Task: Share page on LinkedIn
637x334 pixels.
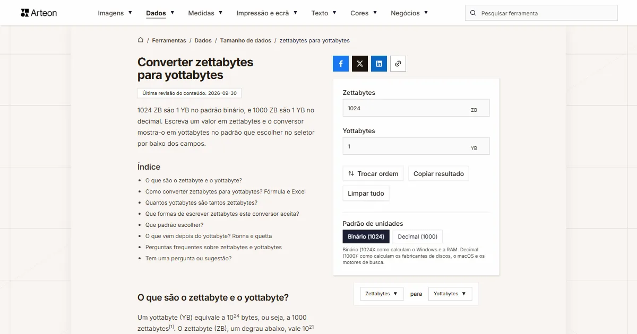Action: 379,64
